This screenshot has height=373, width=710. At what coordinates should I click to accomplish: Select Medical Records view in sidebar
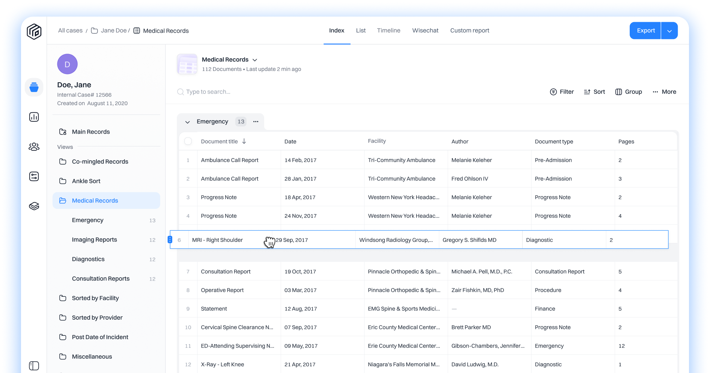pyautogui.click(x=106, y=201)
